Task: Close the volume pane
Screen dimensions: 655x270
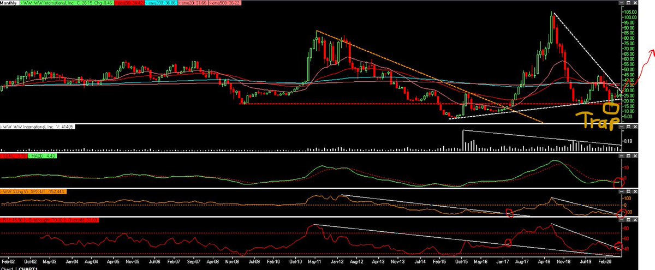Action: 635,127
